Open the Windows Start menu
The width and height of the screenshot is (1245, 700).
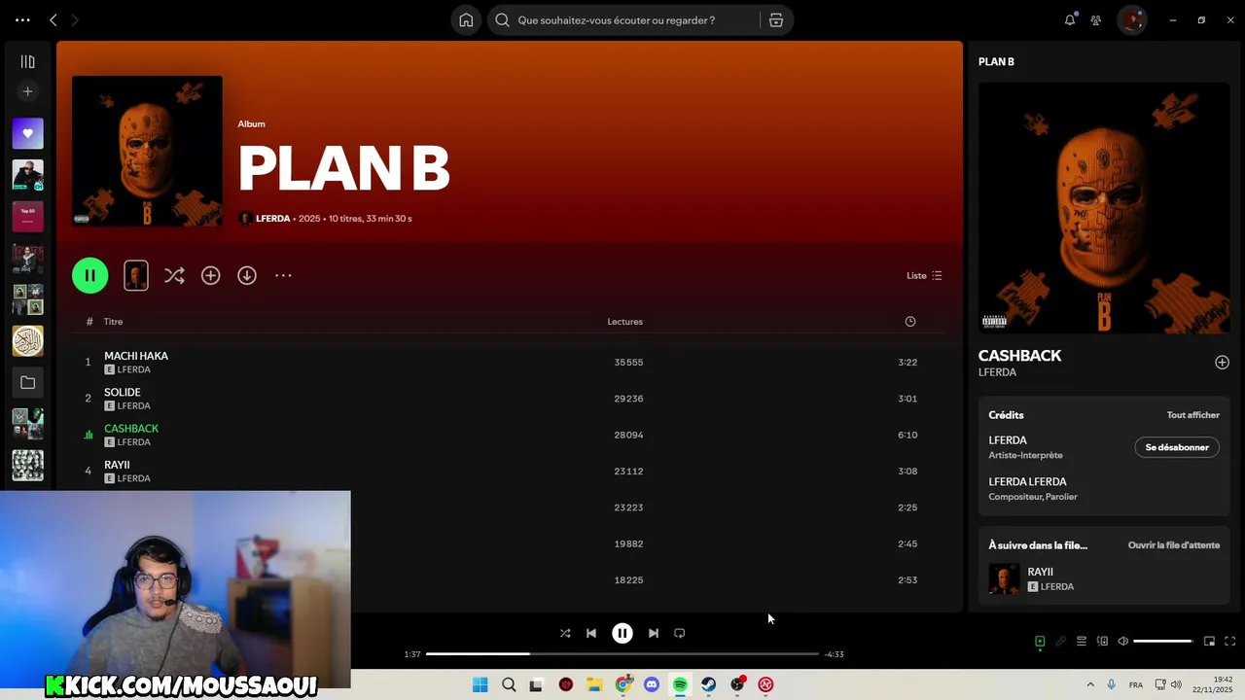[x=480, y=684]
